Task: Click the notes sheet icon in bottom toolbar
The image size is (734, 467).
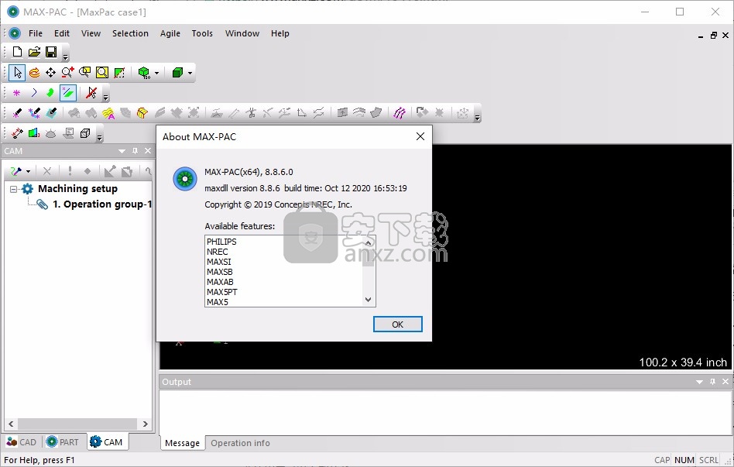Action: [x=68, y=133]
